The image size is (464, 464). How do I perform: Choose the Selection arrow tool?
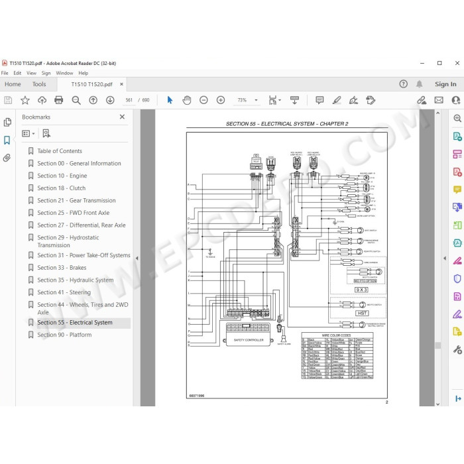pyautogui.click(x=170, y=100)
